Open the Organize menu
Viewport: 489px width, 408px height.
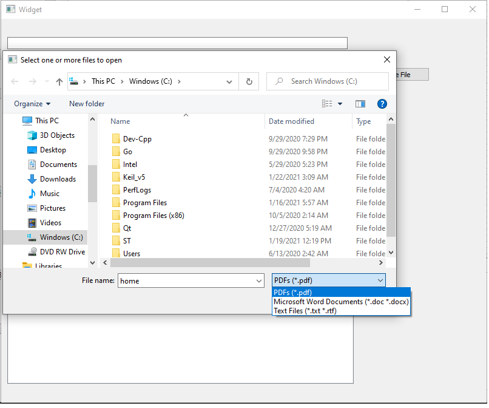[32, 104]
